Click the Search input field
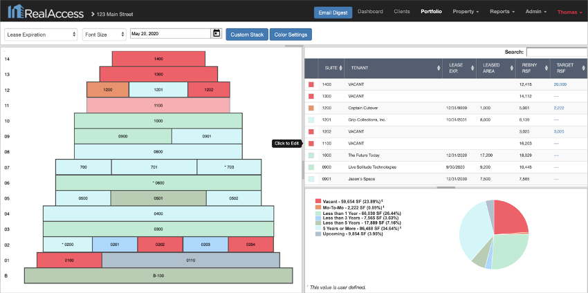588x293 pixels. [556, 52]
